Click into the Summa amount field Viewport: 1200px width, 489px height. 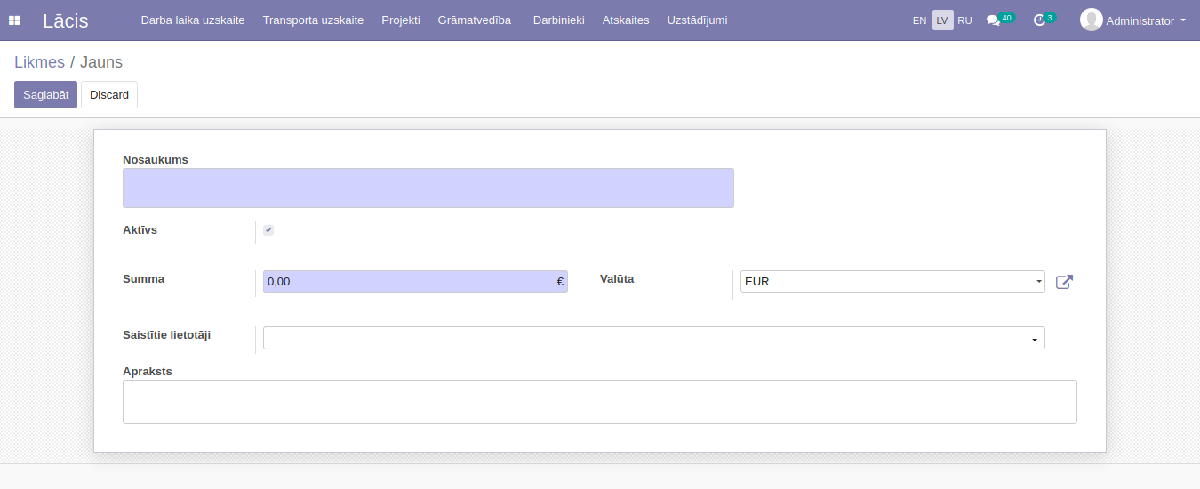coord(409,282)
